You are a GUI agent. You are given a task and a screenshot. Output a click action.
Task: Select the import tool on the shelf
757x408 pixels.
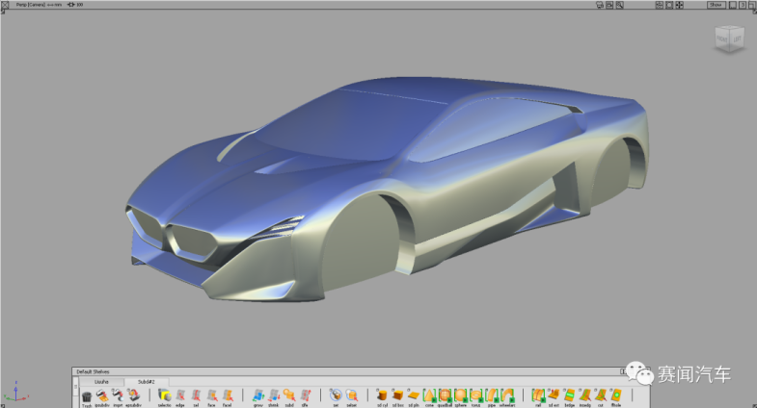pyautogui.click(x=118, y=395)
